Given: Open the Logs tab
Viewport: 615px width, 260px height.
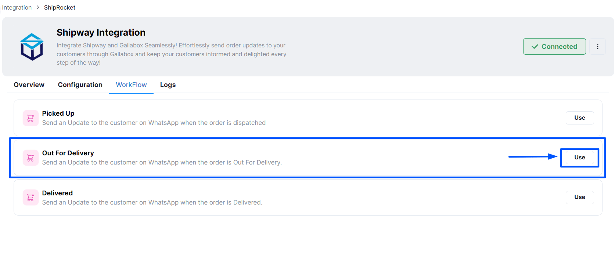Looking at the screenshot, I should (168, 85).
